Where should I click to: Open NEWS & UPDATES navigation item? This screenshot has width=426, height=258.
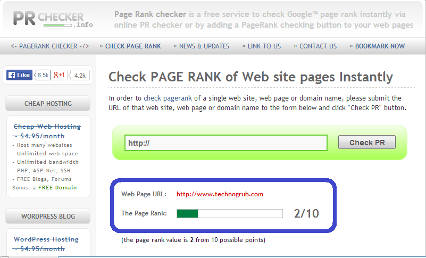pos(204,46)
